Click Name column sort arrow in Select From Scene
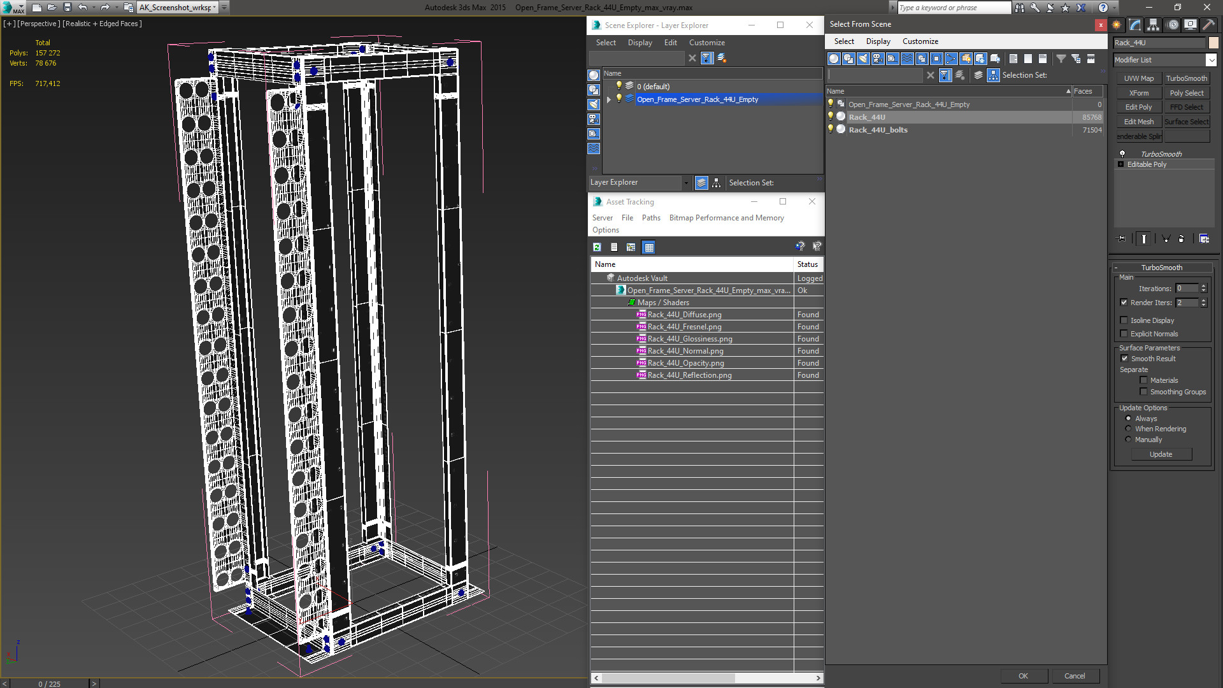The width and height of the screenshot is (1223, 688). click(1068, 91)
